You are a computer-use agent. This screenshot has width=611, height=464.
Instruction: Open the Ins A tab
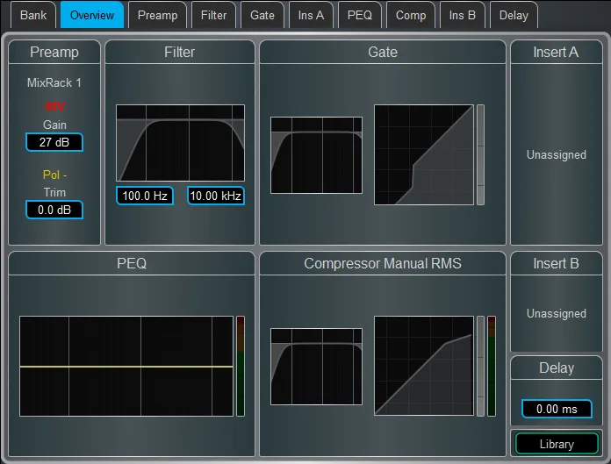[311, 15]
